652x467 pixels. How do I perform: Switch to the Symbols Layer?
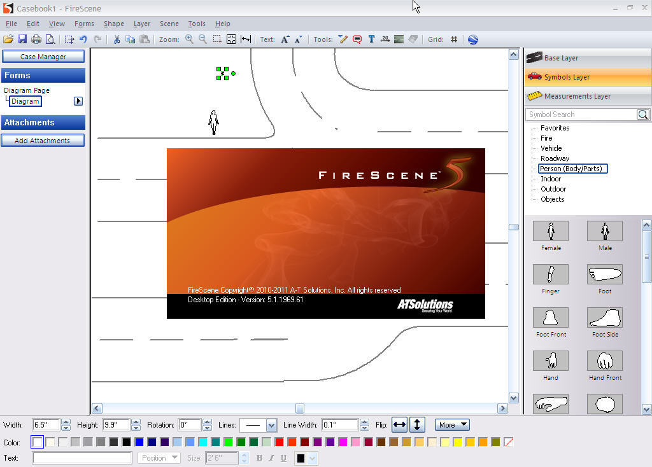588,77
